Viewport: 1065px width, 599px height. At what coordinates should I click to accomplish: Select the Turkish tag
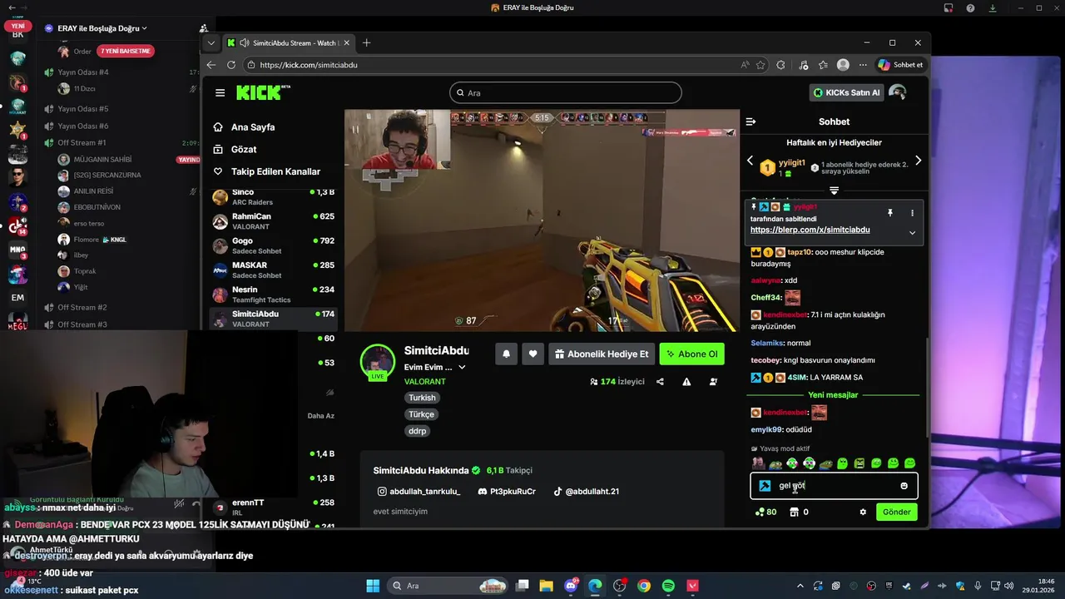click(x=422, y=398)
